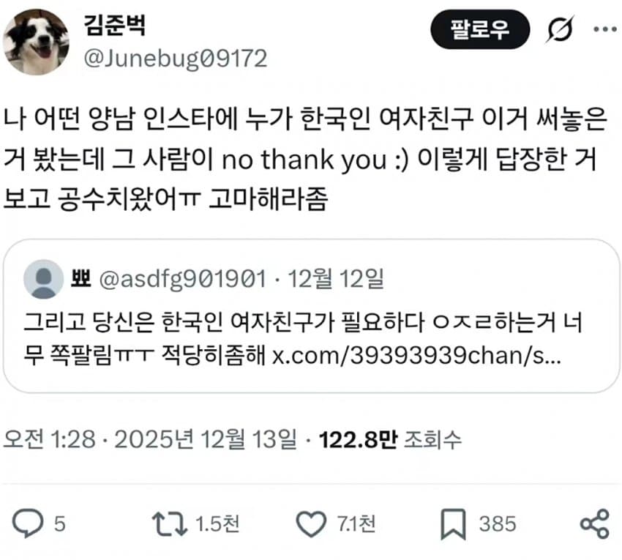Click the quoted user's gray avatar

click(x=43, y=279)
